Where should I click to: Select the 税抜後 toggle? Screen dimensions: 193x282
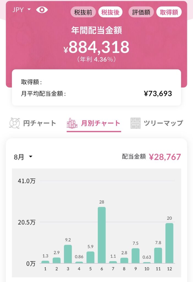click(110, 12)
